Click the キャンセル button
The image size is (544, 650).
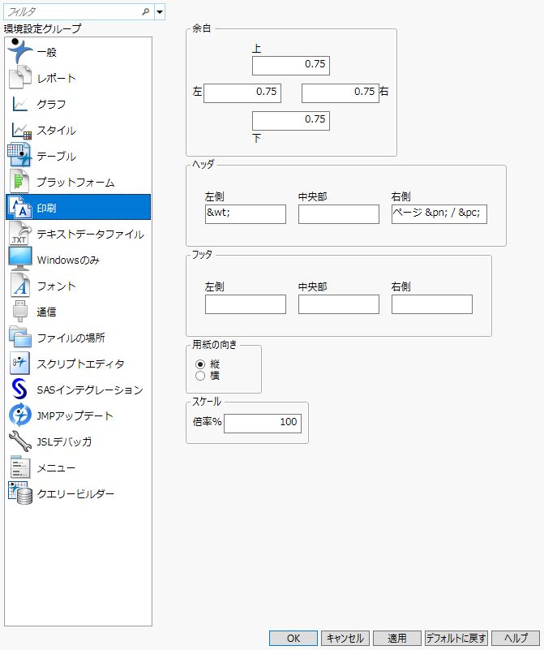click(345, 639)
